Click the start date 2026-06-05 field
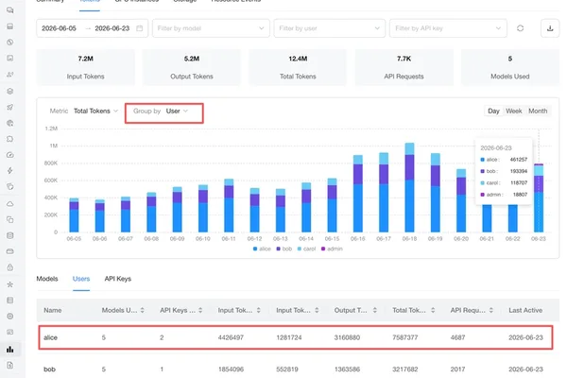The height and width of the screenshot is (378, 567). 59,28
